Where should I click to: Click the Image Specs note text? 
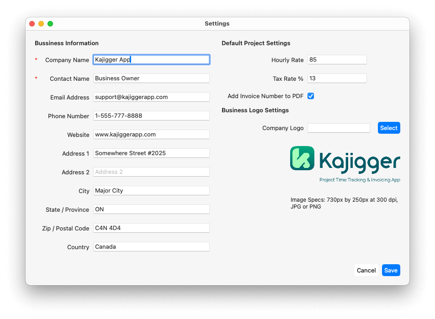click(x=344, y=203)
